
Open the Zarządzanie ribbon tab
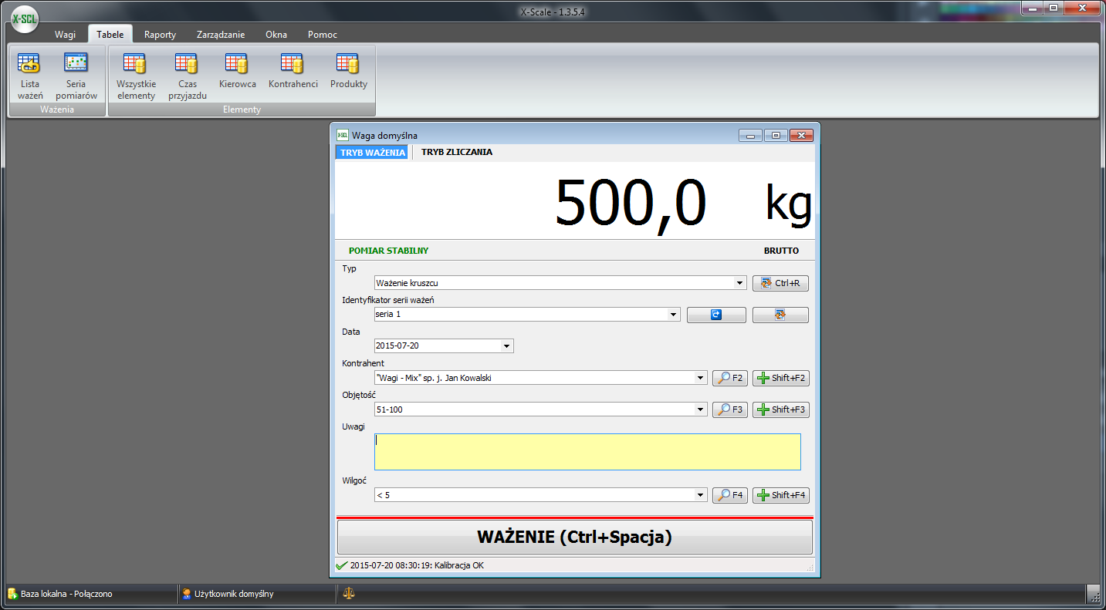[220, 35]
